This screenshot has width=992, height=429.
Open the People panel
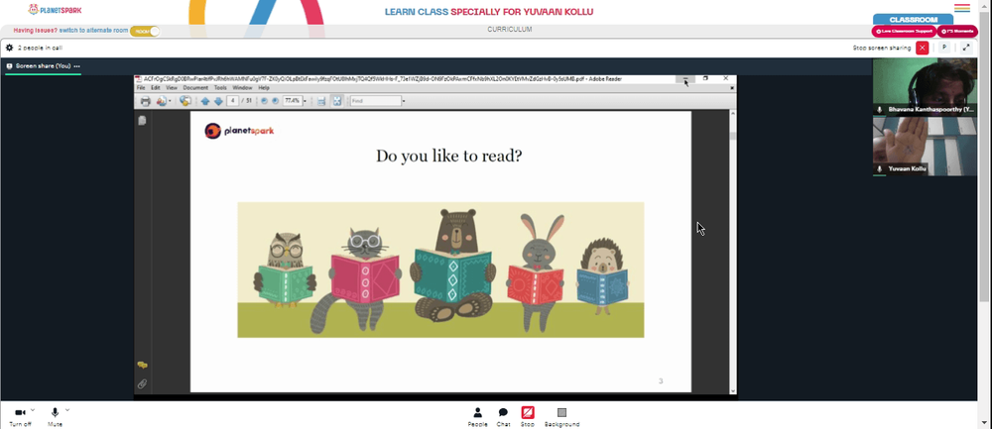coord(478,416)
